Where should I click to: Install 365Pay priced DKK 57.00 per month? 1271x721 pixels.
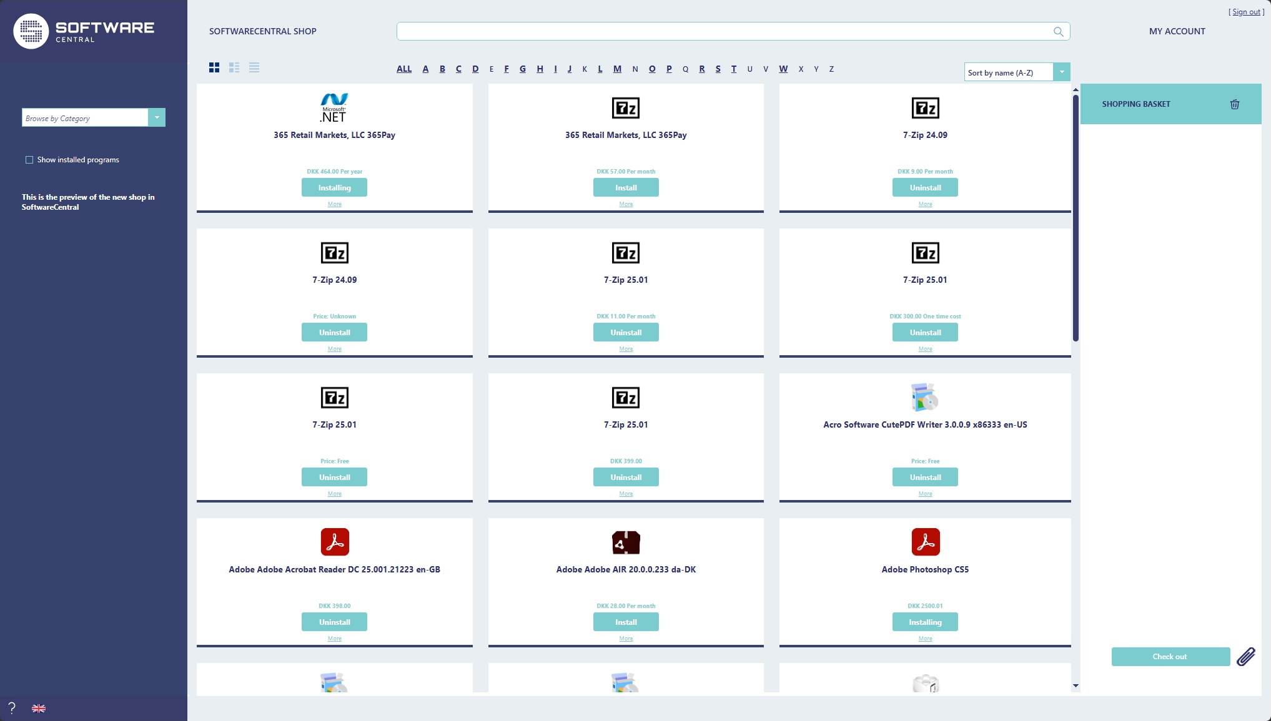[x=626, y=187]
